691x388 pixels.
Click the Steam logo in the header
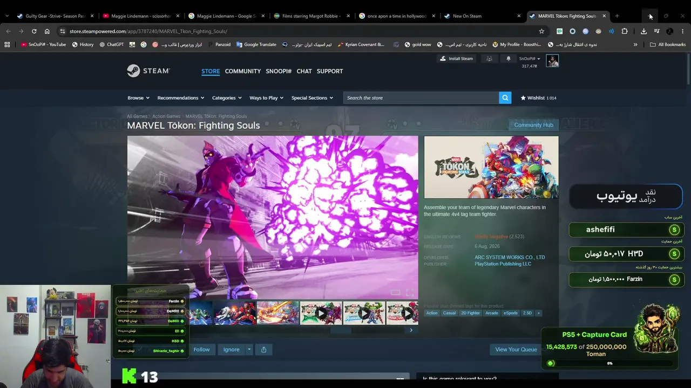148,71
